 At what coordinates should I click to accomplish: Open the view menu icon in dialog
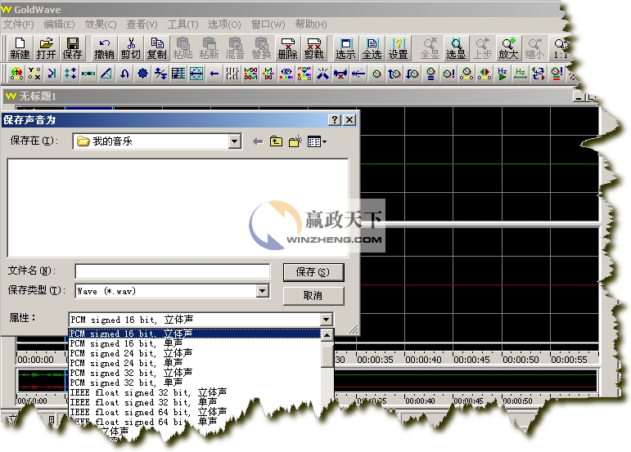pyautogui.click(x=316, y=141)
